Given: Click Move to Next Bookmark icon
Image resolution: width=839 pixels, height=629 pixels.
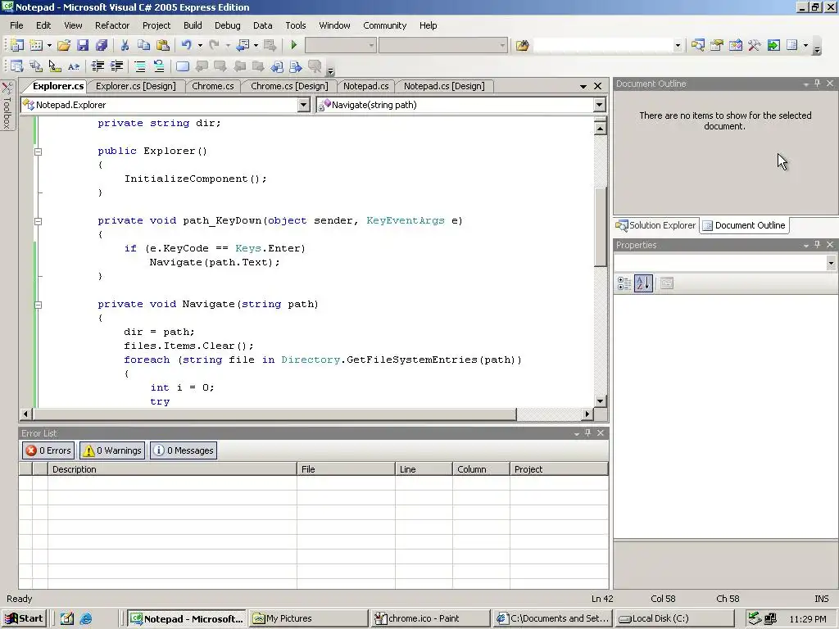Looking at the screenshot, I should (220, 66).
